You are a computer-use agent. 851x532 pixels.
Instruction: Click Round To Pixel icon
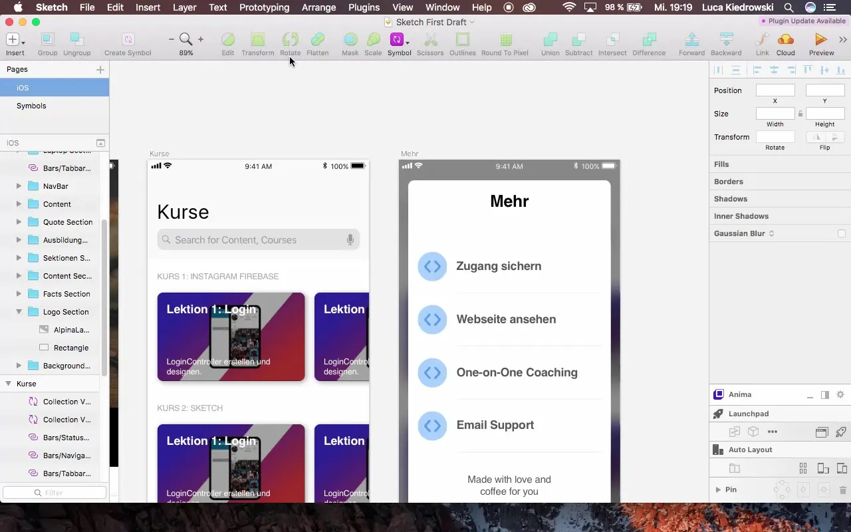tap(505, 40)
